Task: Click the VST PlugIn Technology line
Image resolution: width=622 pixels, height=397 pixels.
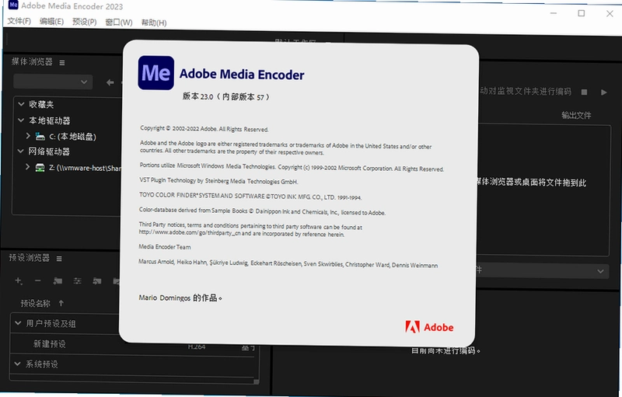Action: click(x=218, y=181)
